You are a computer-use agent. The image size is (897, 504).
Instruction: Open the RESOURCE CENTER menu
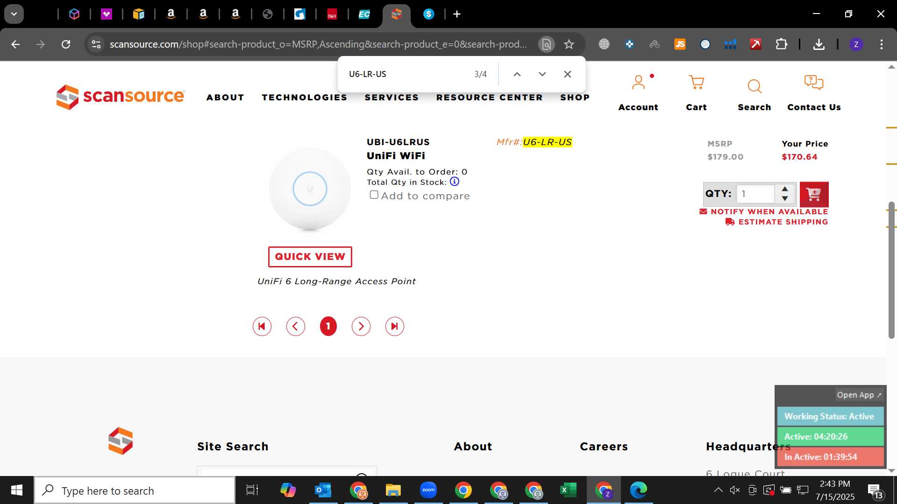490,97
